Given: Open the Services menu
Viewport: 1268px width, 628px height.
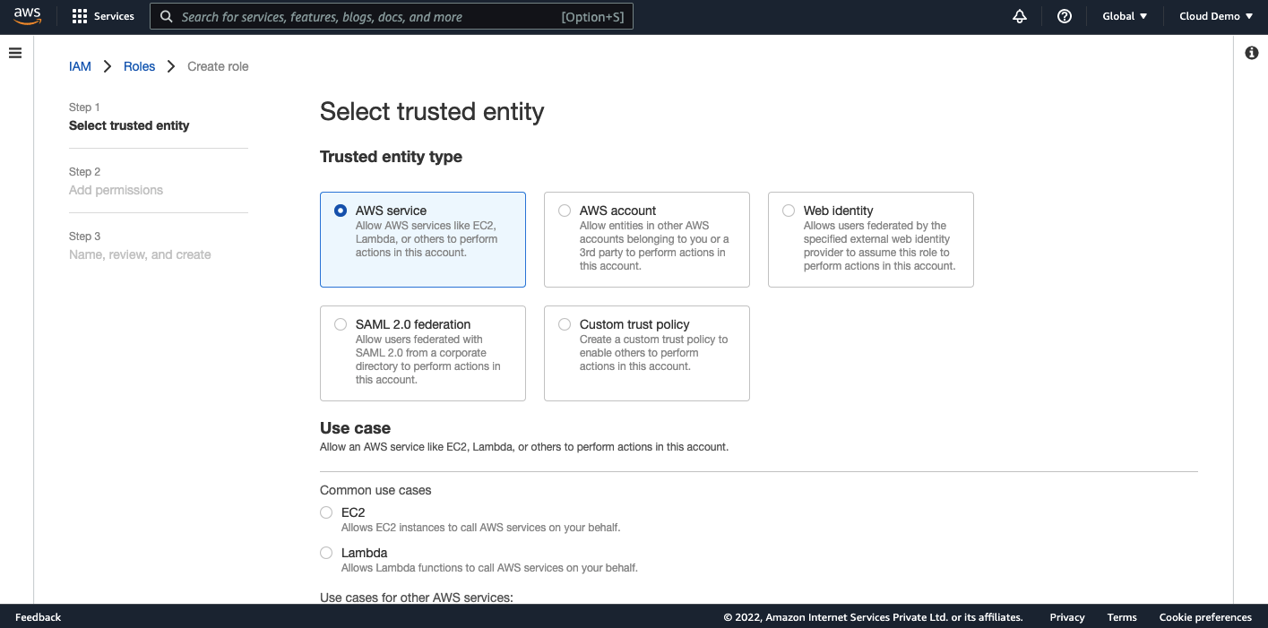Looking at the screenshot, I should (103, 16).
